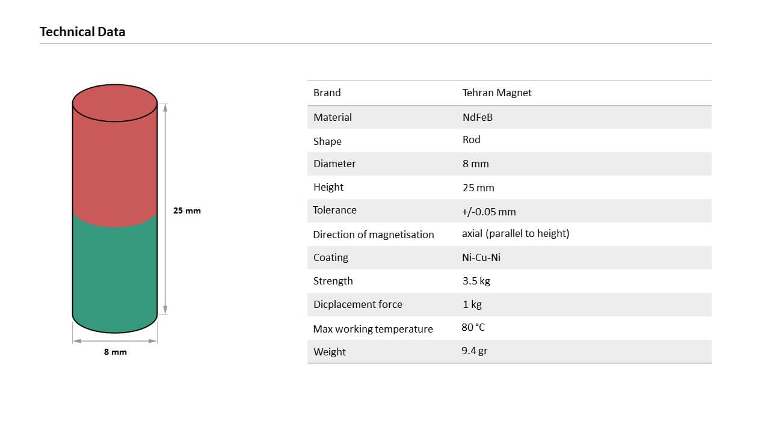Select the Max working temperature label

(373, 329)
